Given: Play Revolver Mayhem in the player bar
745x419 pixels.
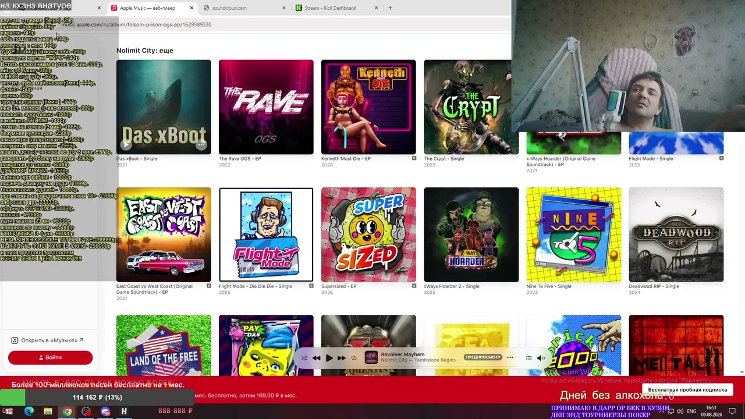Looking at the screenshot, I should 329,358.
